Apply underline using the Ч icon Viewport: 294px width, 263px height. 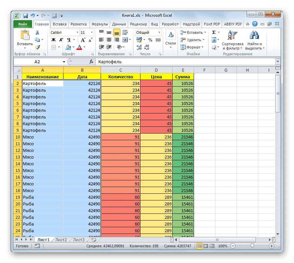69,39
